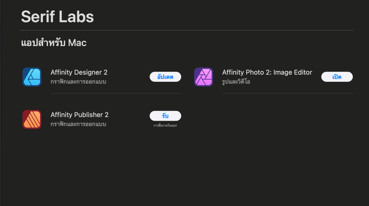Click the Affinity Photo 2 app icon
369x206 pixels.
tap(204, 77)
